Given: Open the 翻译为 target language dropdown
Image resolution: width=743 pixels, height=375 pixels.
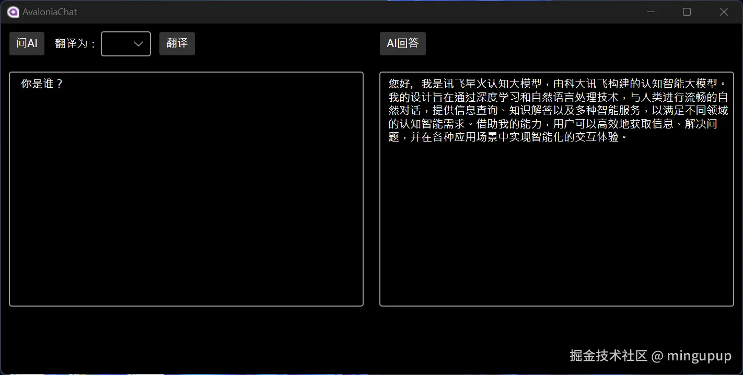Looking at the screenshot, I should [125, 44].
